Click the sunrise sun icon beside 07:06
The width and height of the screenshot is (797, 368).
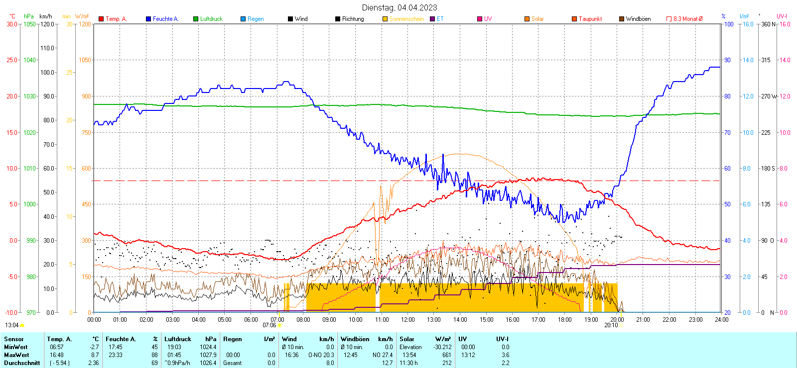(279, 325)
